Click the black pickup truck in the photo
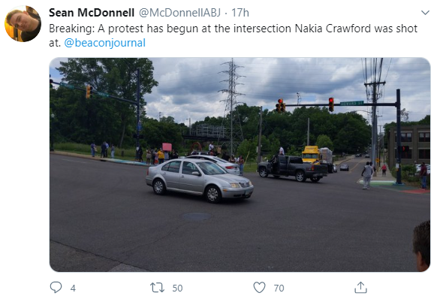This screenshot has height=299, width=437. [293, 168]
